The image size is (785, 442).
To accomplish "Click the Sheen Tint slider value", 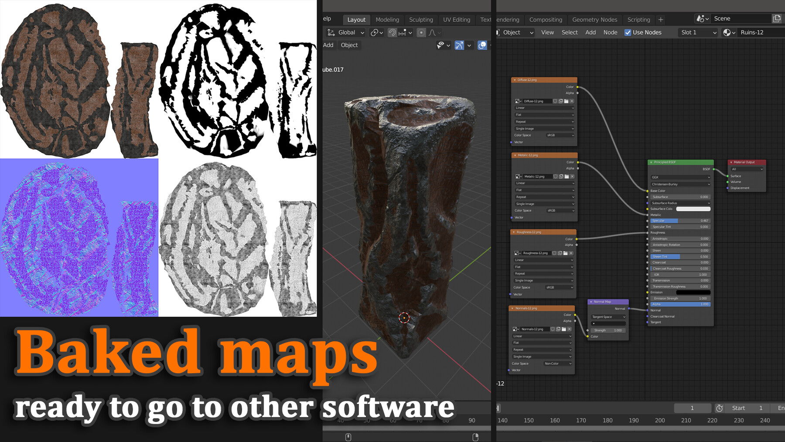I will tap(680, 257).
